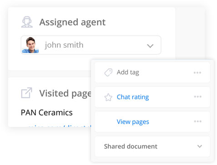
Task: Select the john smith agent field
Action: pyautogui.click(x=91, y=45)
